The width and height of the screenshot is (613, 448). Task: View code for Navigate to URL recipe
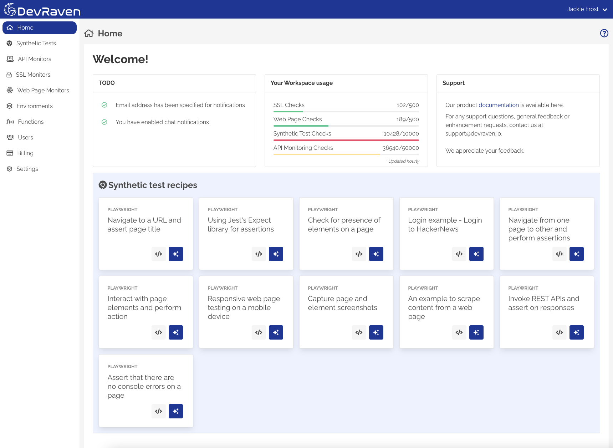(159, 254)
